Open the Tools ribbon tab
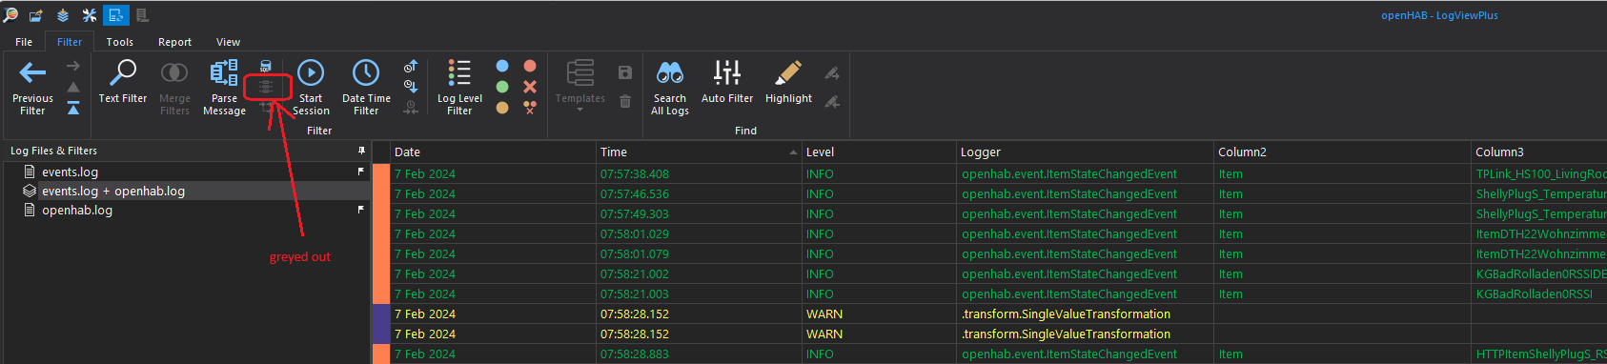 point(119,42)
